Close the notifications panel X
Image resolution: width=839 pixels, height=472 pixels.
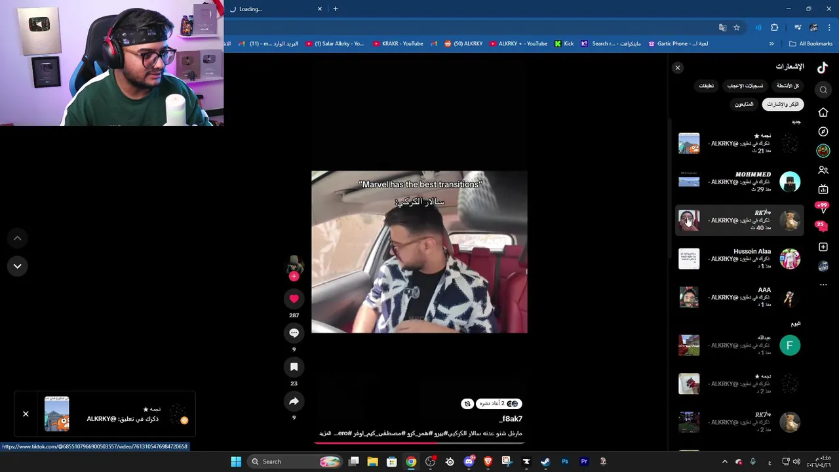click(x=678, y=68)
